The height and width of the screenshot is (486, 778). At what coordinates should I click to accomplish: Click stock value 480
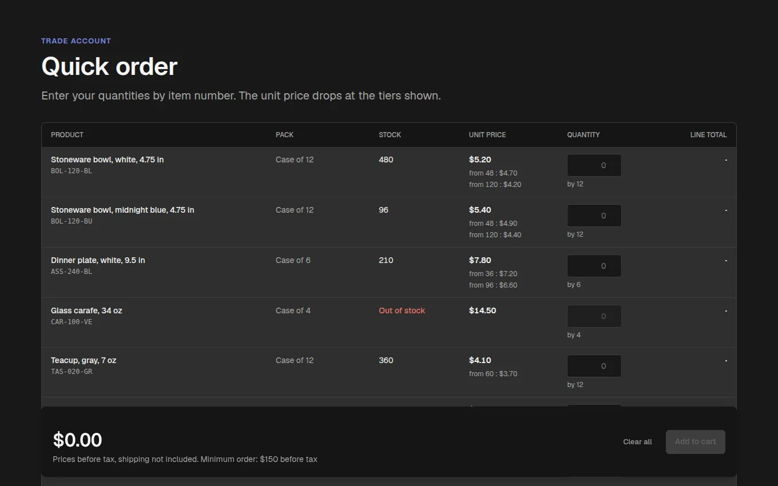click(386, 160)
